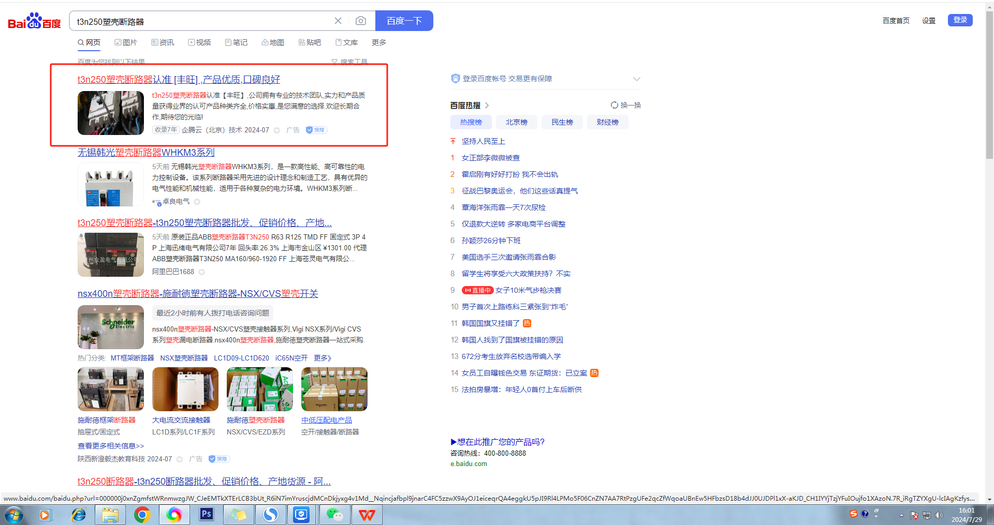Open the 搜索工具 filter
This screenshot has height=525, width=994.
tap(350, 62)
